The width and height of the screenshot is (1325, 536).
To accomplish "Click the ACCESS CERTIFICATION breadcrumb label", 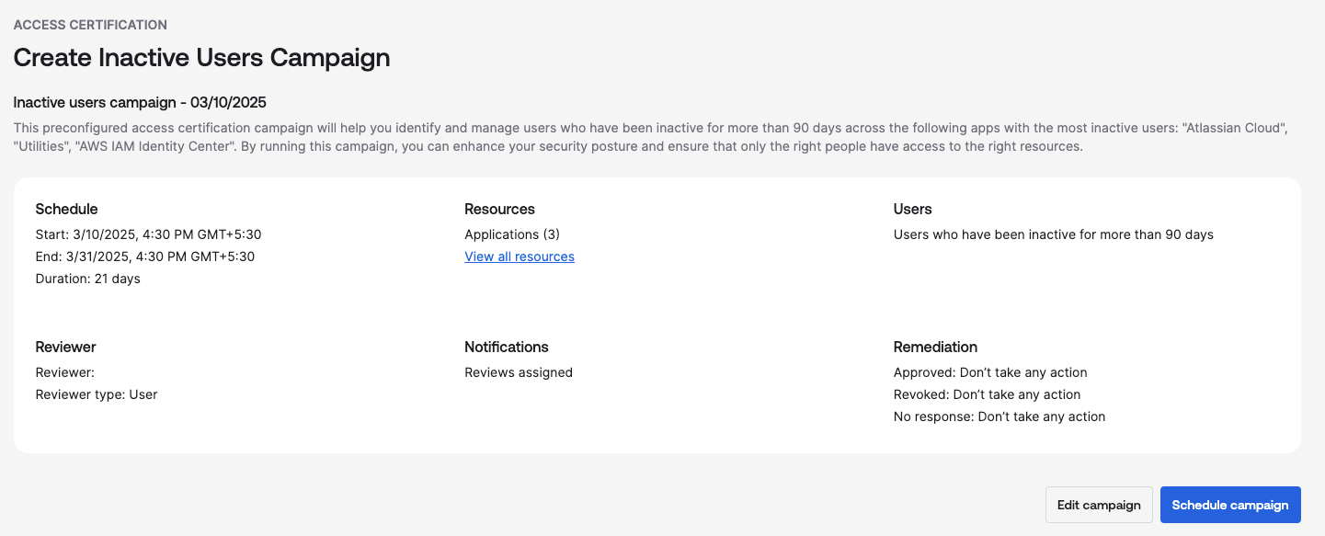I will [90, 25].
